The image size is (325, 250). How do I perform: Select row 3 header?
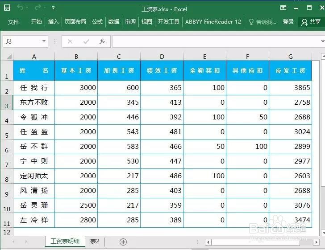pyautogui.click(x=7, y=102)
